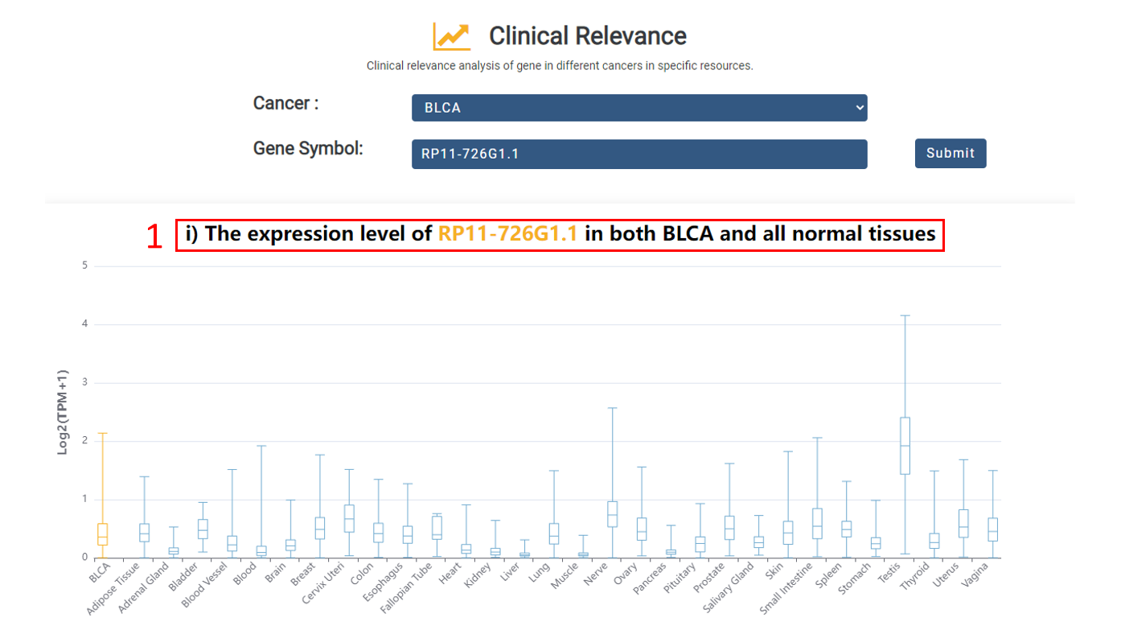Screen dimensions: 1125x626
Task: Click the Prostate boxplot box
Action: pos(729,528)
